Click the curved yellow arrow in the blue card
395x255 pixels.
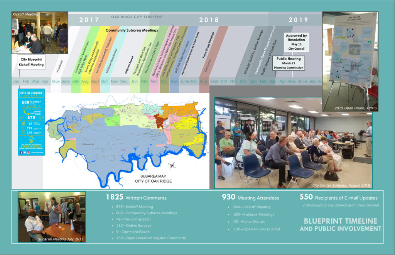27,112
